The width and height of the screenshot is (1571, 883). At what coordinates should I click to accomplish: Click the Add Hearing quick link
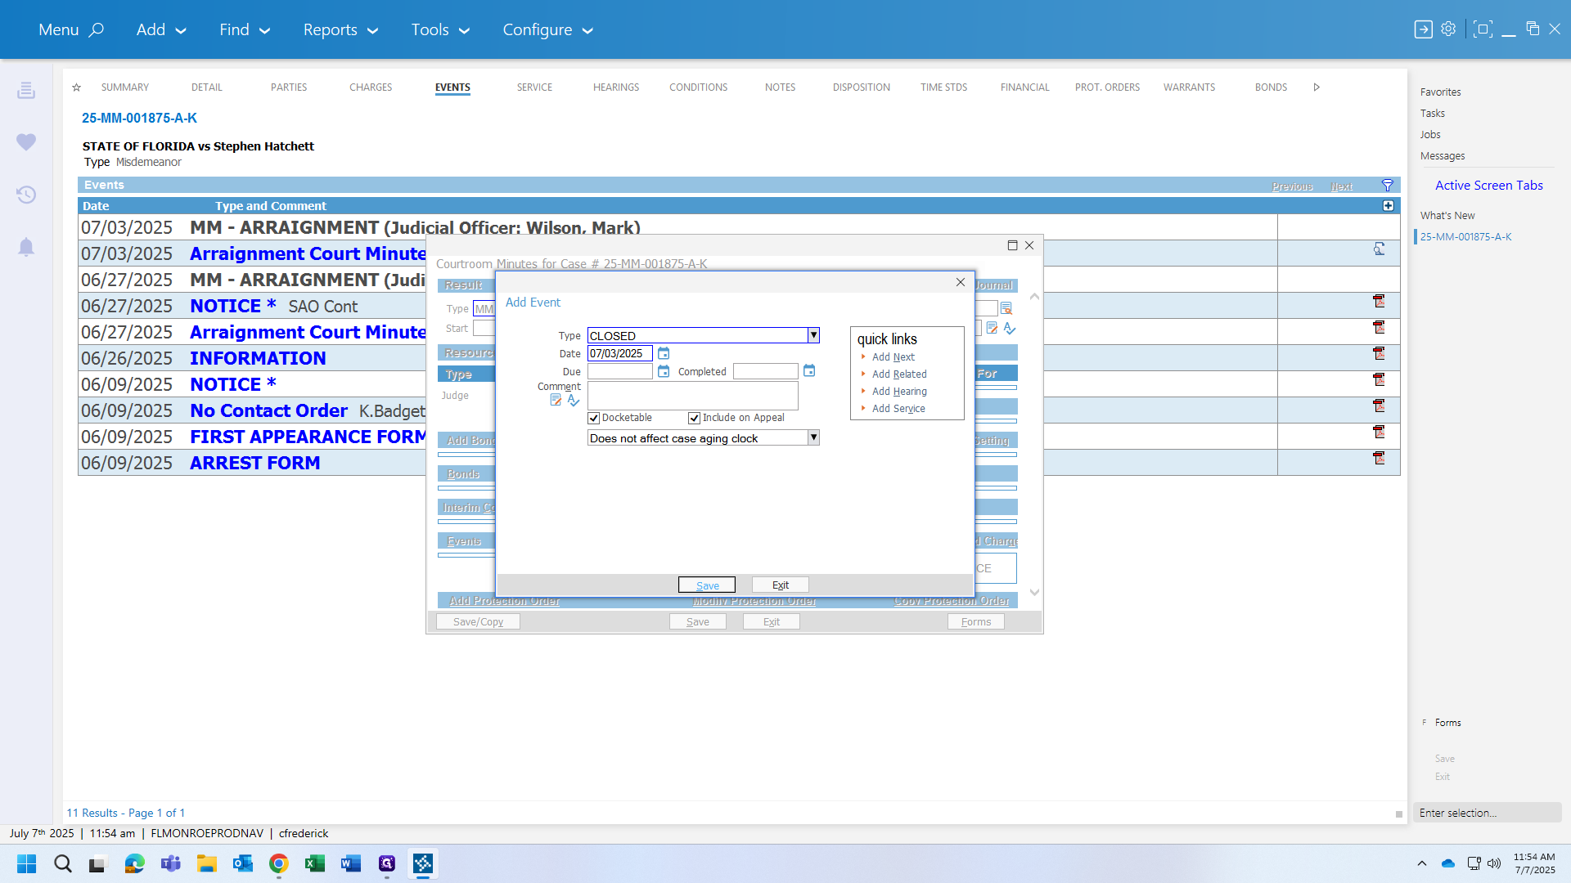click(899, 392)
